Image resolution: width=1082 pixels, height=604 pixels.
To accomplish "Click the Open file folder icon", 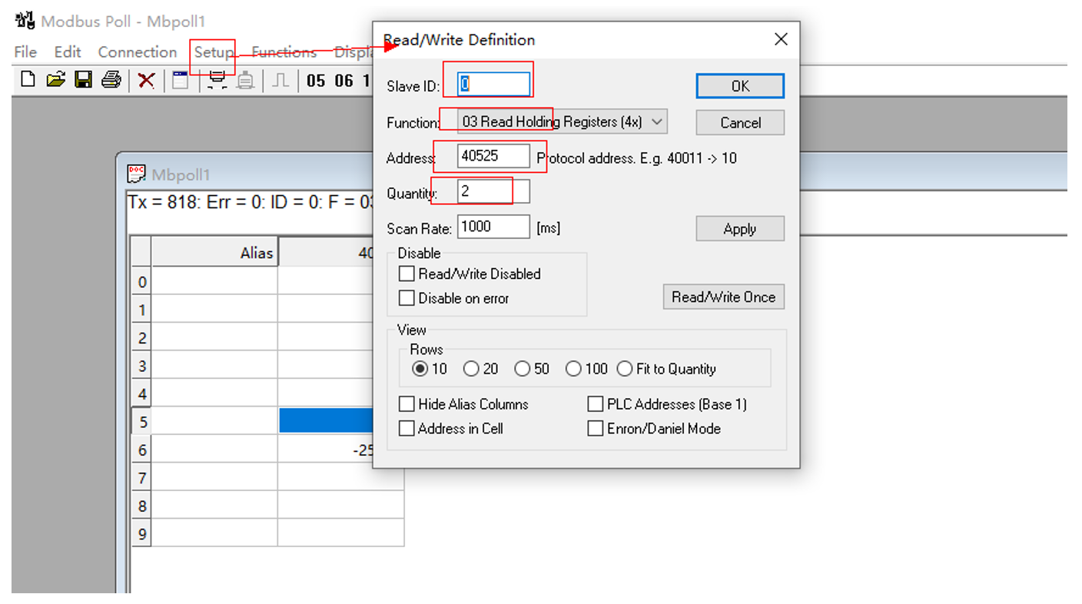I will pos(55,79).
